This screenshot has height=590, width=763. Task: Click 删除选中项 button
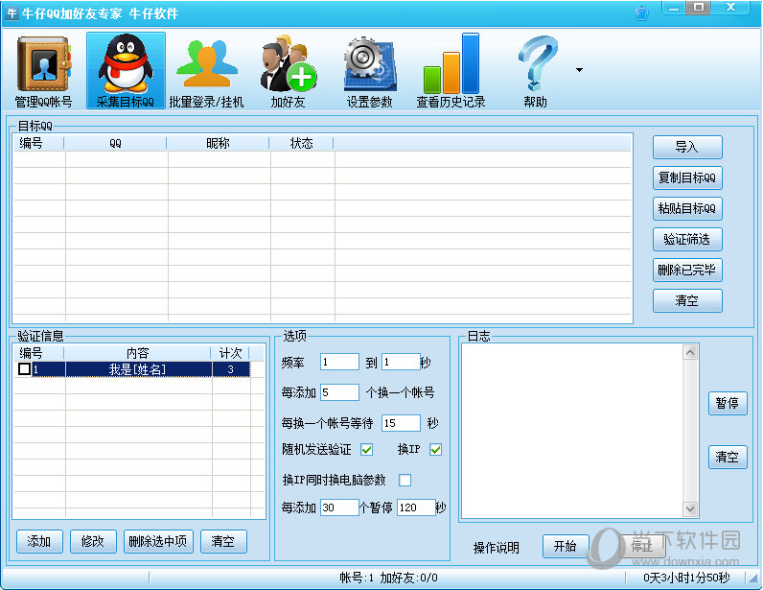158,541
